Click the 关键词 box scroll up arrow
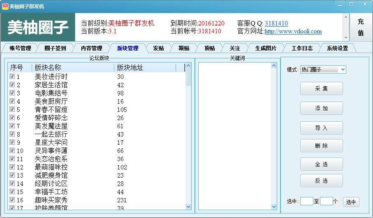The image size is (373, 218). tap(274, 66)
